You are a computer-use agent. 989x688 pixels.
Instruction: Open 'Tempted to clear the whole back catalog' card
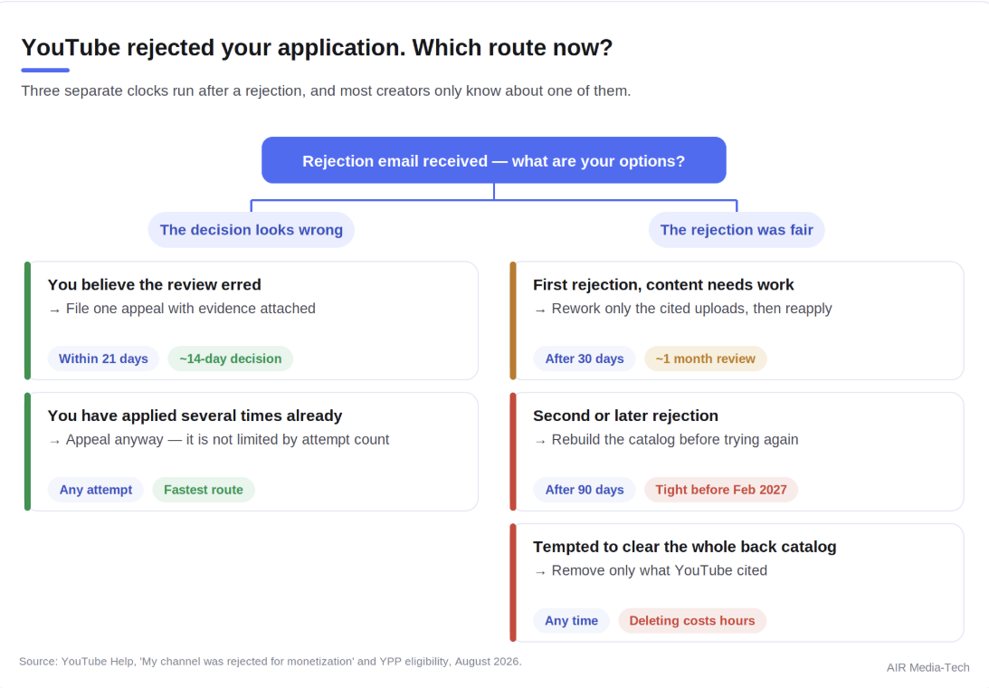coord(737,583)
